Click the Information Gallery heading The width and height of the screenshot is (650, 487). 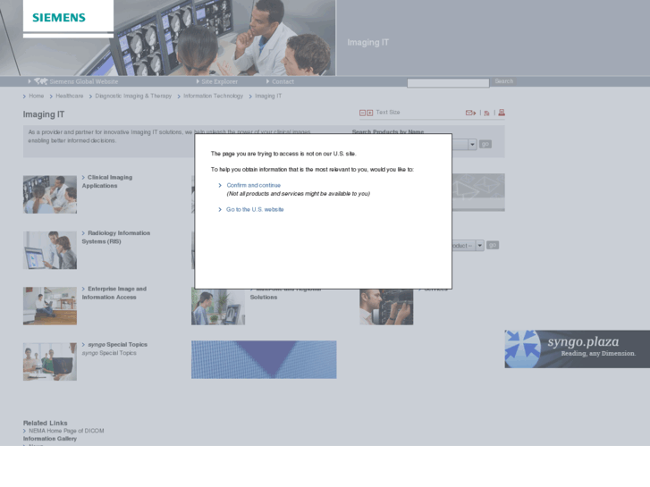click(50, 439)
